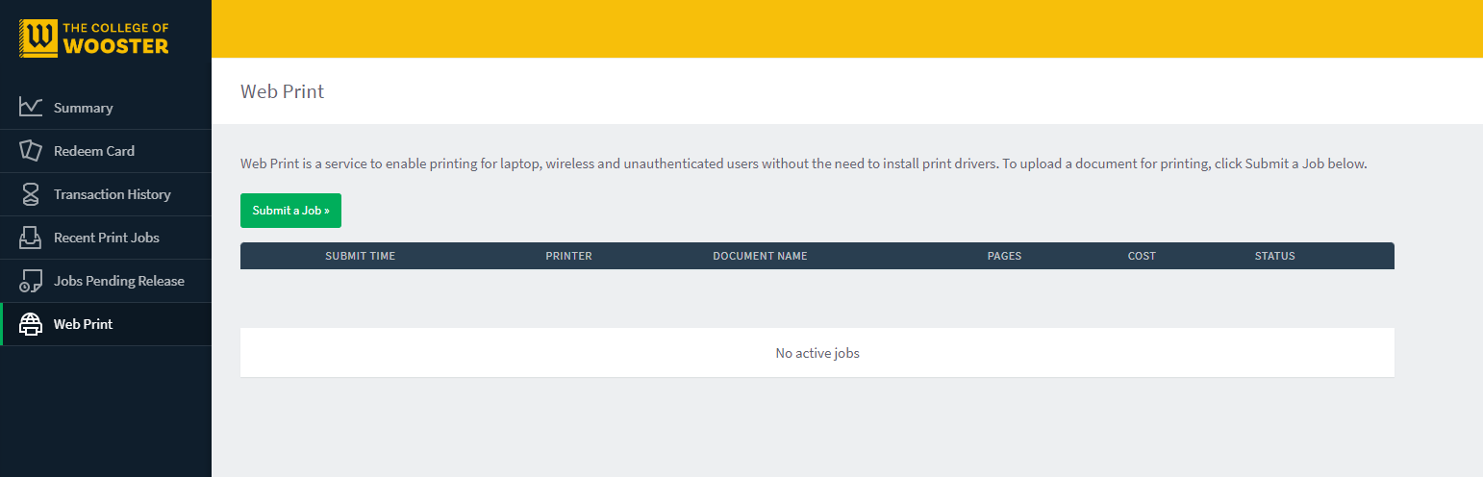Image resolution: width=1483 pixels, height=477 pixels.
Task: Click the Status column header
Action: click(x=1274, y=256)
